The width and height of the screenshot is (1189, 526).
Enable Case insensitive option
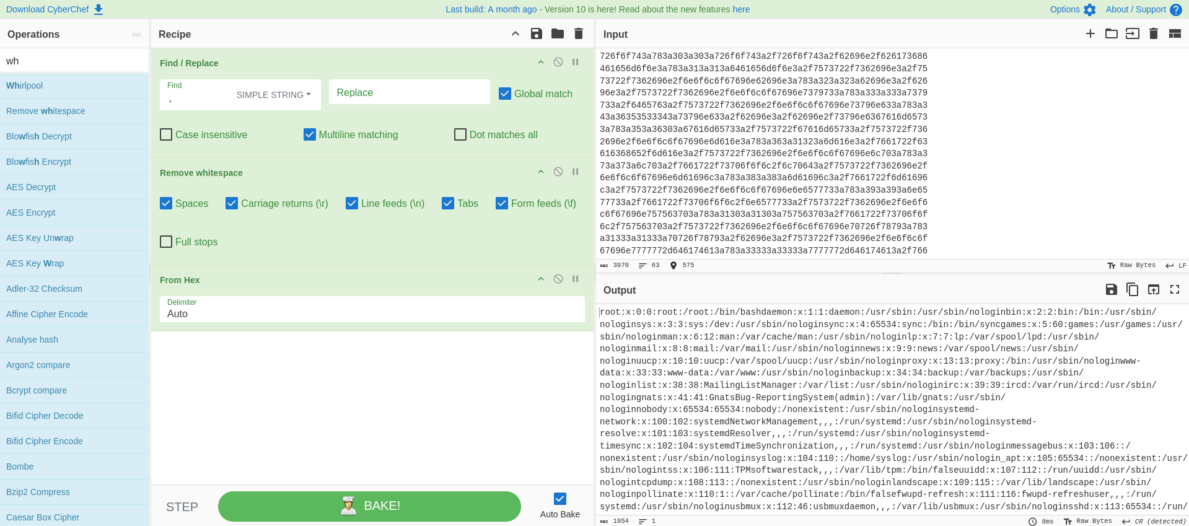coord(166,134)
